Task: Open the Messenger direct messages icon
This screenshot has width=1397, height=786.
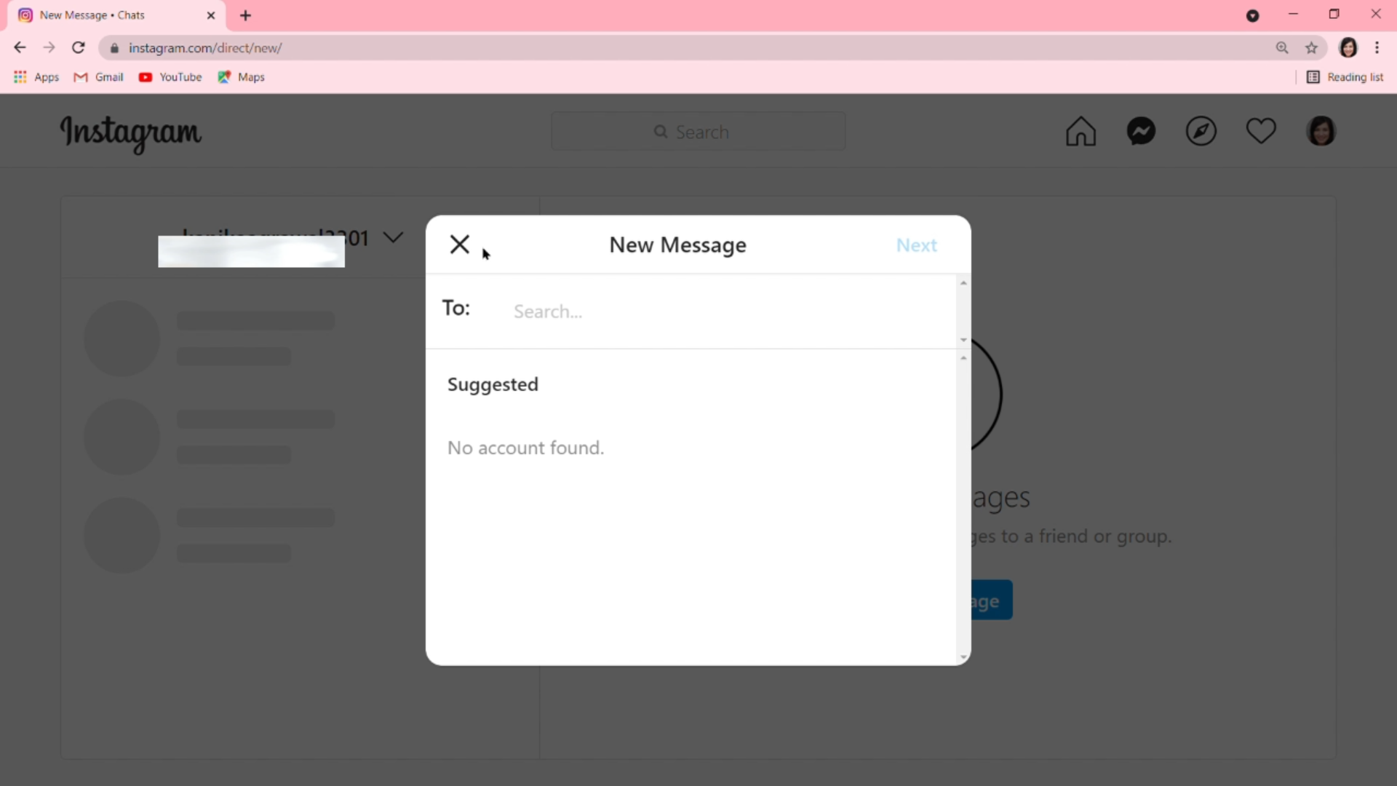Action: tap(1141, 132)
